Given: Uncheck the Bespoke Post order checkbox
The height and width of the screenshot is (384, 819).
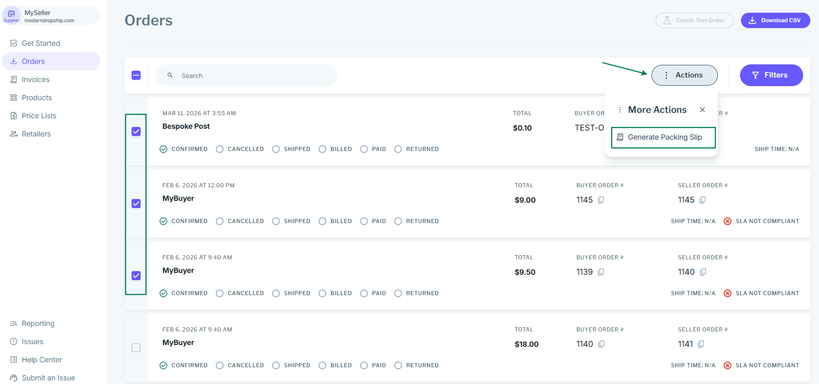Looking at the screenshot, I should coord(136,131).
